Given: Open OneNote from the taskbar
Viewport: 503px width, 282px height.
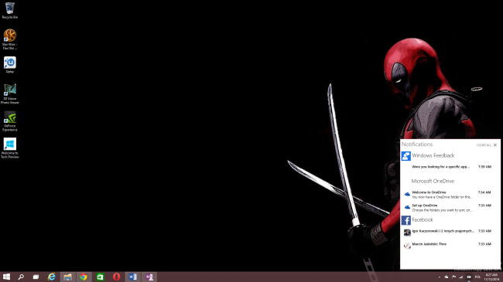Looking at the screenshot, I should point(149,277).
